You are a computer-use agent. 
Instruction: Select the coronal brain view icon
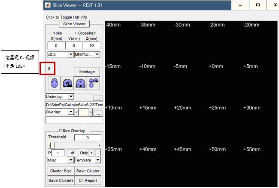tap(80, 83)
